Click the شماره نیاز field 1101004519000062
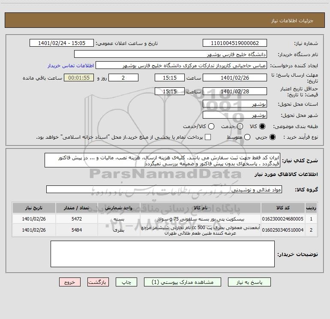 pyautogui.click(x=235, y=43)
